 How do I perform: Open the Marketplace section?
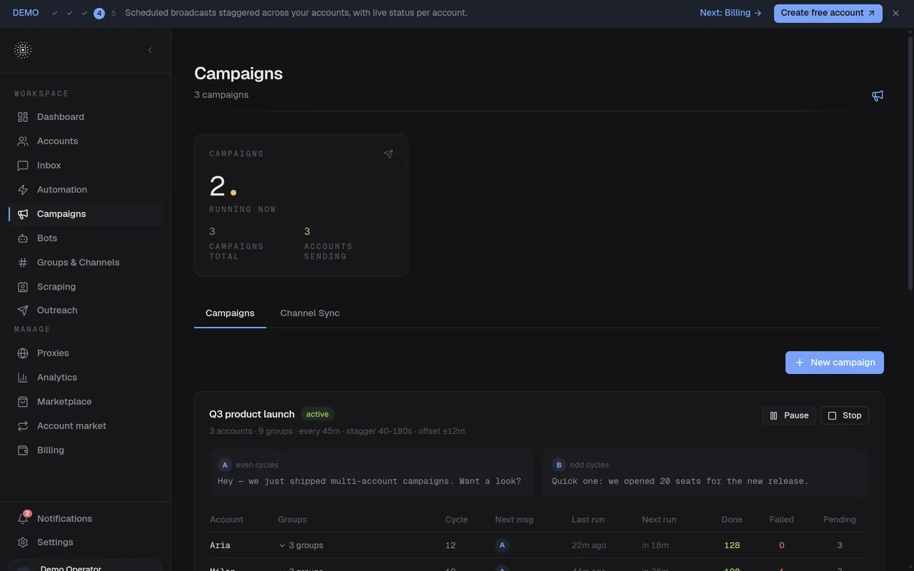coord(86,402)
